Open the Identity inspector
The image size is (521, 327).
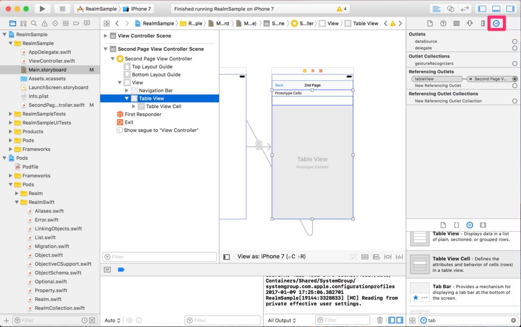pyautogui.click(x=456, y=23)
